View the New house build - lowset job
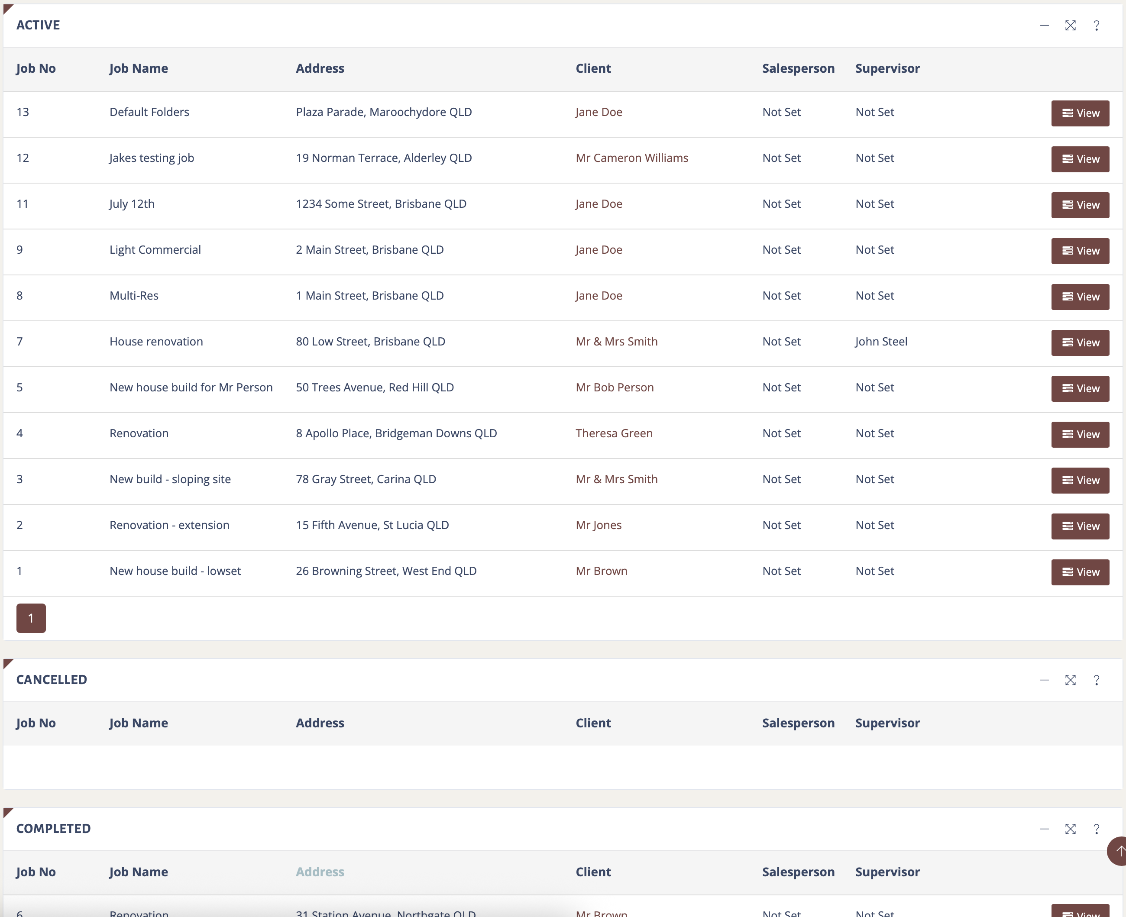 (1080, 572)
